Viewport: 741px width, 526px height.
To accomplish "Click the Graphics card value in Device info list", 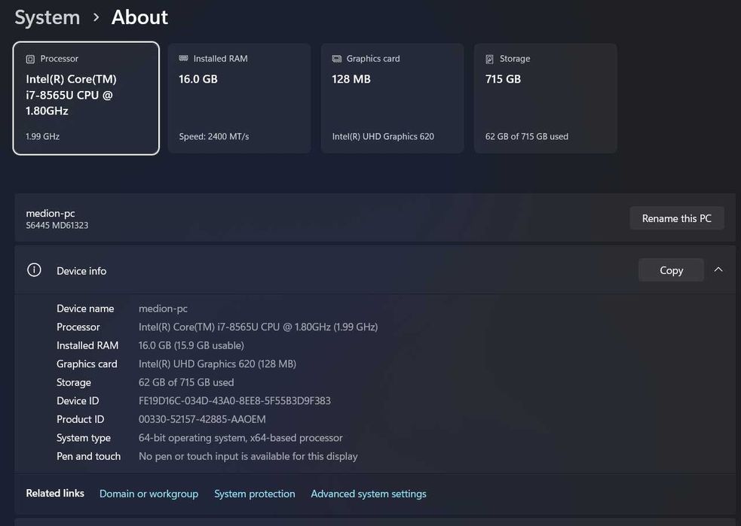I will pos(217,363).
